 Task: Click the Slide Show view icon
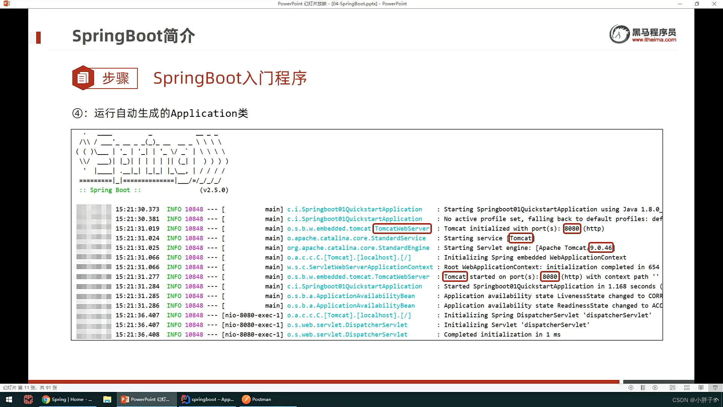[x=715, y=387]
